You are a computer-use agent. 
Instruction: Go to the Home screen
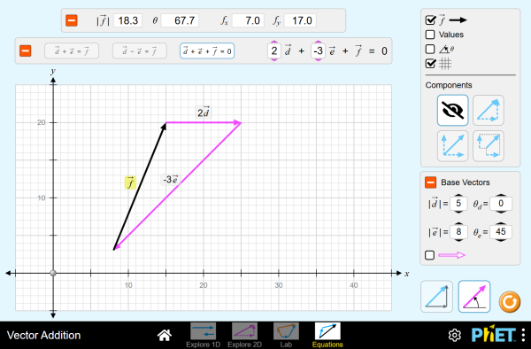click(x=165, y=335)
